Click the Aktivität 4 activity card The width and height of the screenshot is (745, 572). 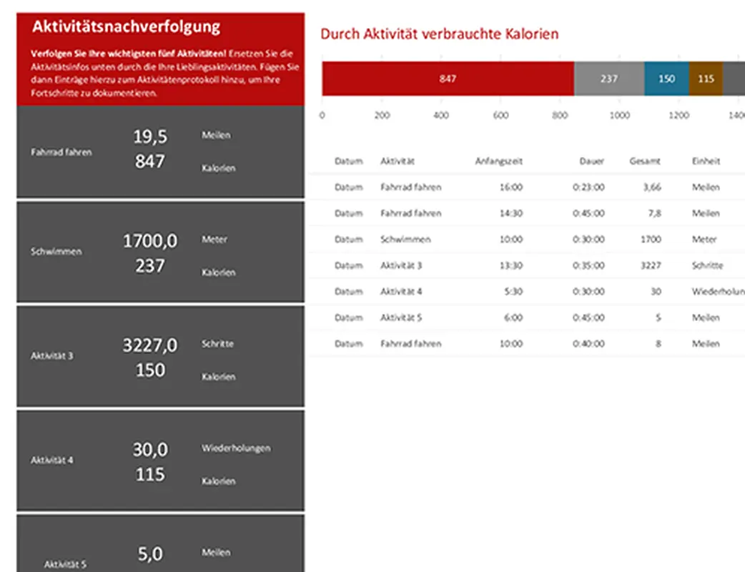(159, 460)
